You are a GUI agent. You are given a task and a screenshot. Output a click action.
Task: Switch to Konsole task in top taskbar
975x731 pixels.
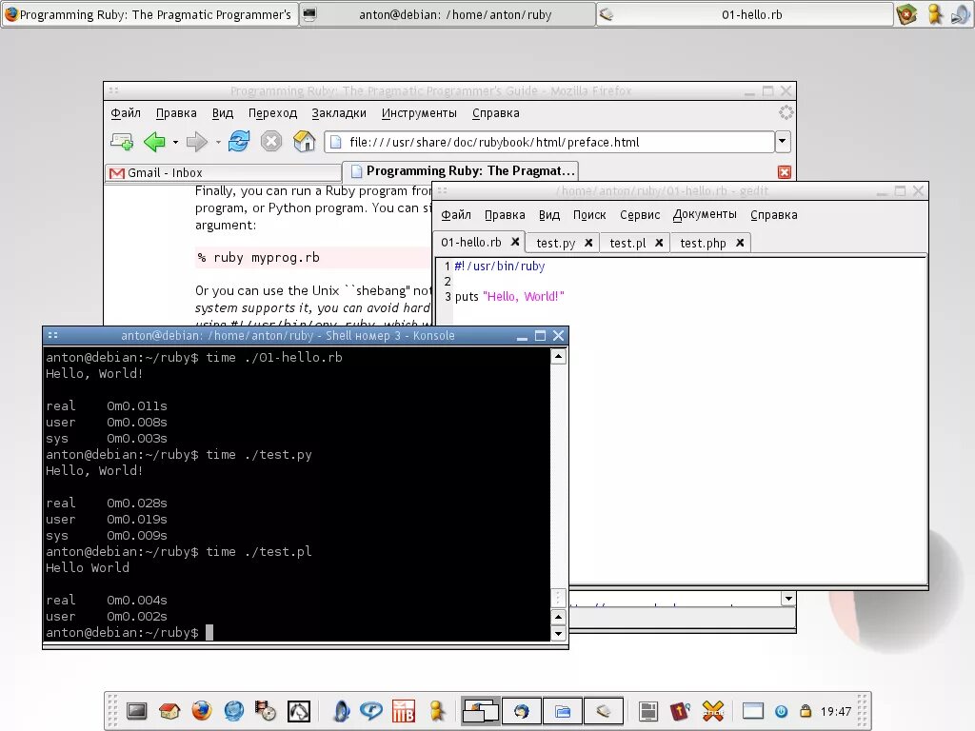448,14
